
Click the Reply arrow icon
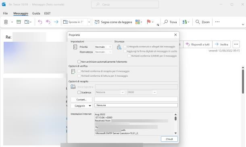[x=40, y=22]
